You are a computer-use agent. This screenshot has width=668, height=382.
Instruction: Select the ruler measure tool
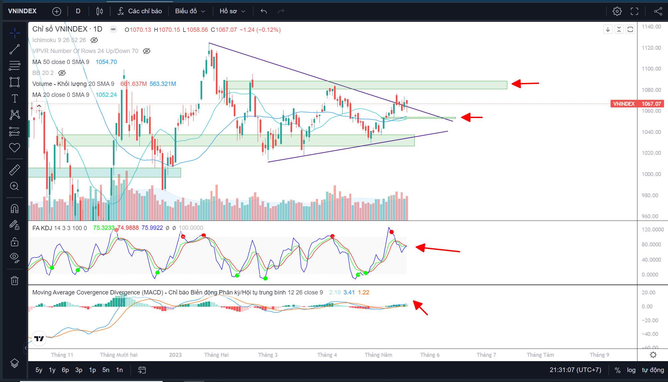click(15, 170)
